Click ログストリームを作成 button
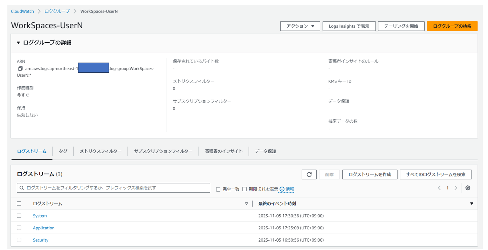Image resolution: width=488 pixels, height=250 pixels. 370,174
